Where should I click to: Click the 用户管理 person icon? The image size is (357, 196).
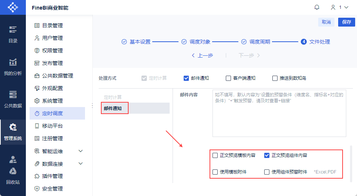pos(37,38)
